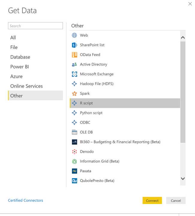Click the Web globe icon
Image resolution: width=195 pixels, height=216 pixels.
coord(74,35)
